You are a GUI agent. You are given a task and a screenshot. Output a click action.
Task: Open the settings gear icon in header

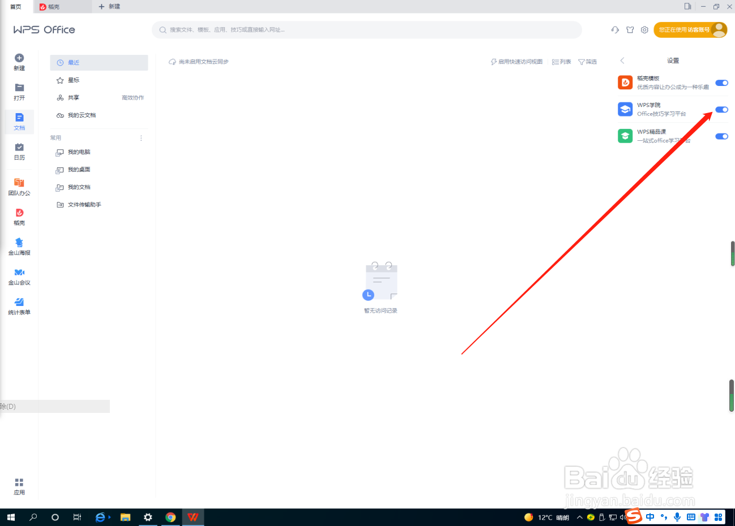644,30
